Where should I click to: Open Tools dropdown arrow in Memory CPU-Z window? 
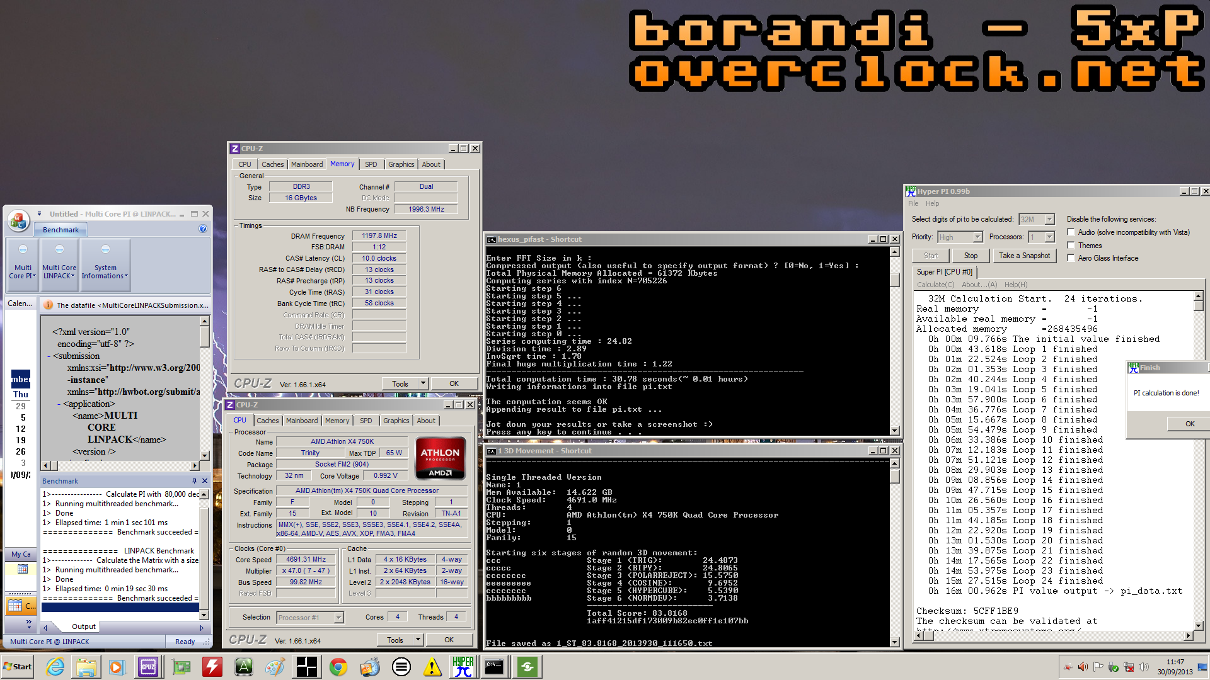(x=423, y=383)
